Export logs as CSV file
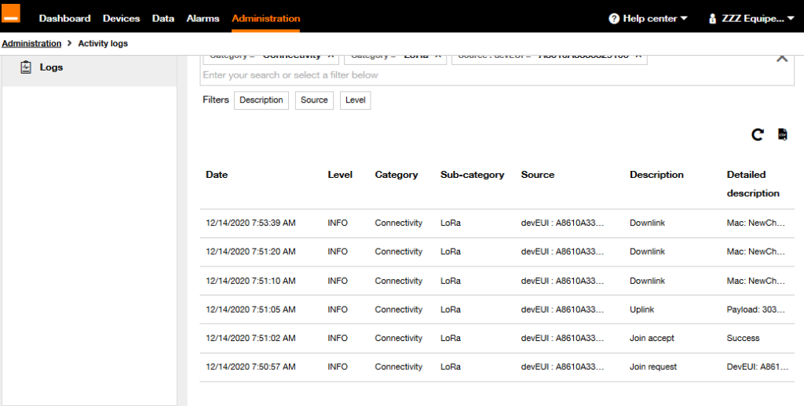Screen dimensions: 804x406 click(783, 134)
